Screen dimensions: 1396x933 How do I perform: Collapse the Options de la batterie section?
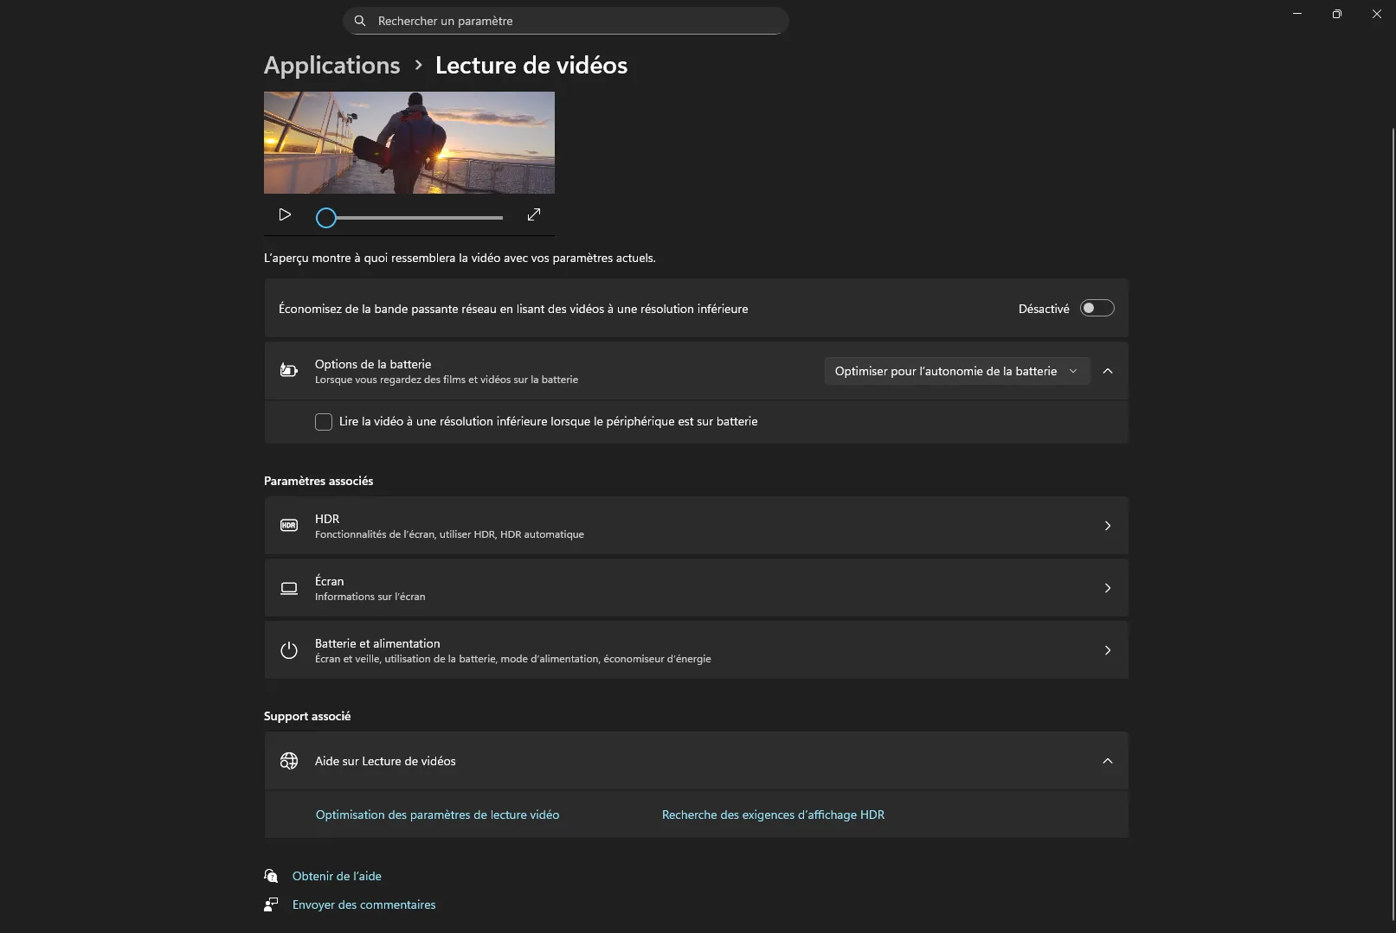1108,371
